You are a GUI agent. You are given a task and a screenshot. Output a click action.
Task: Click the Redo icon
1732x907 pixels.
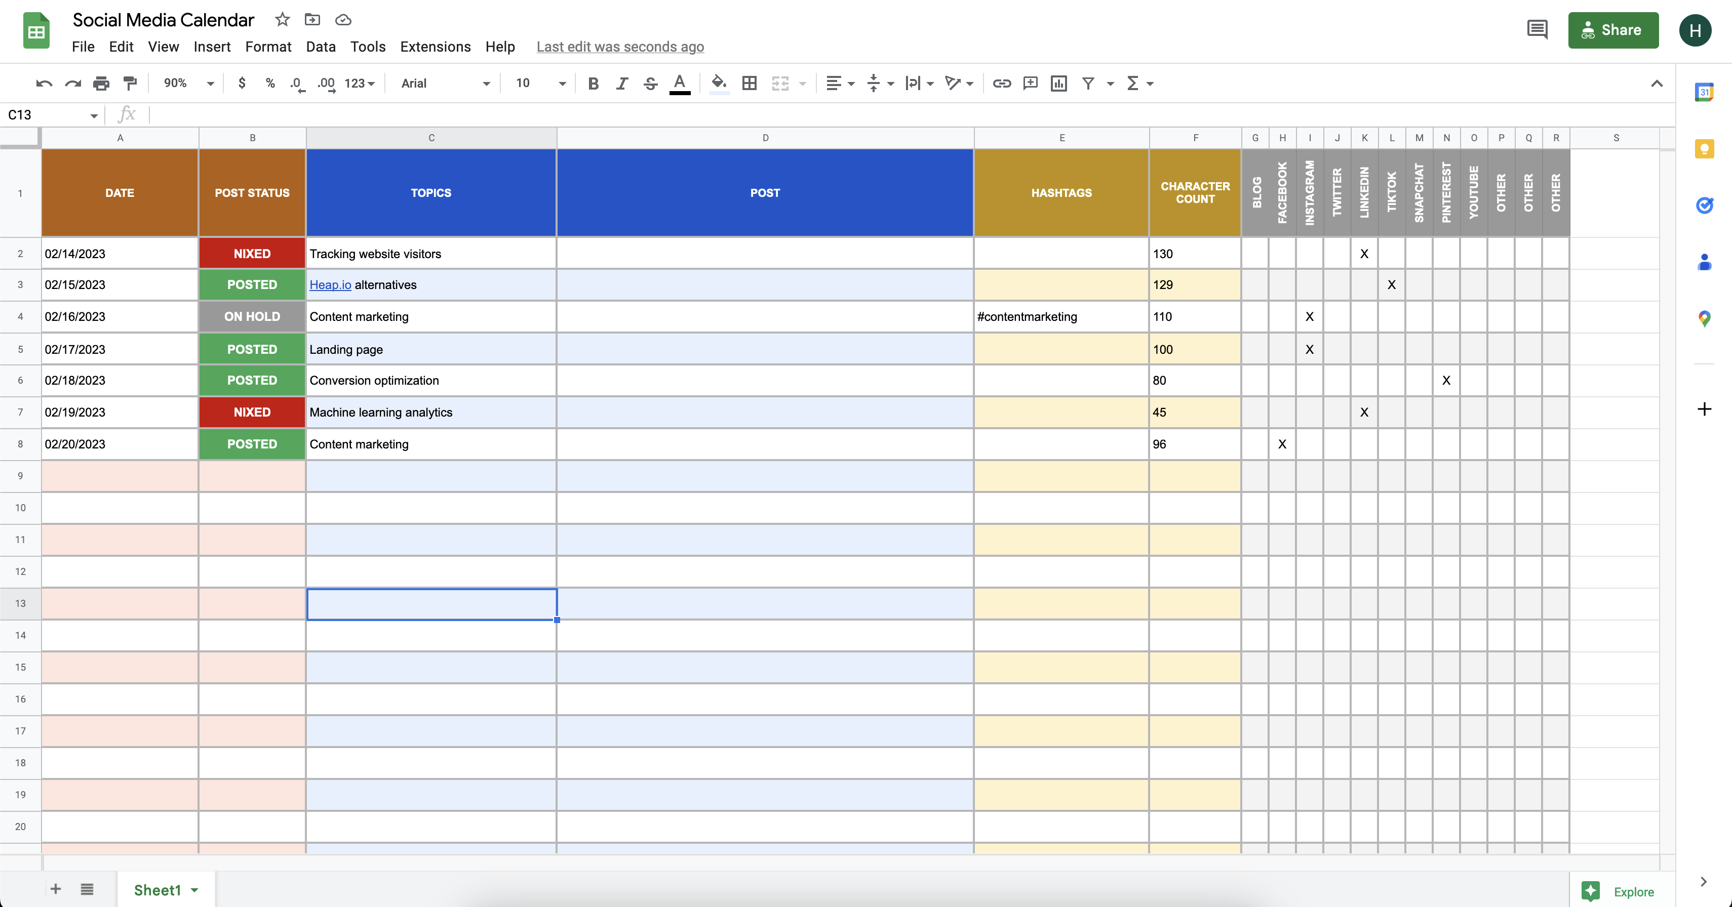72,84
